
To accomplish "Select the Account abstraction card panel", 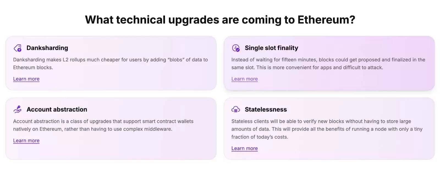I will click(111, 128).
